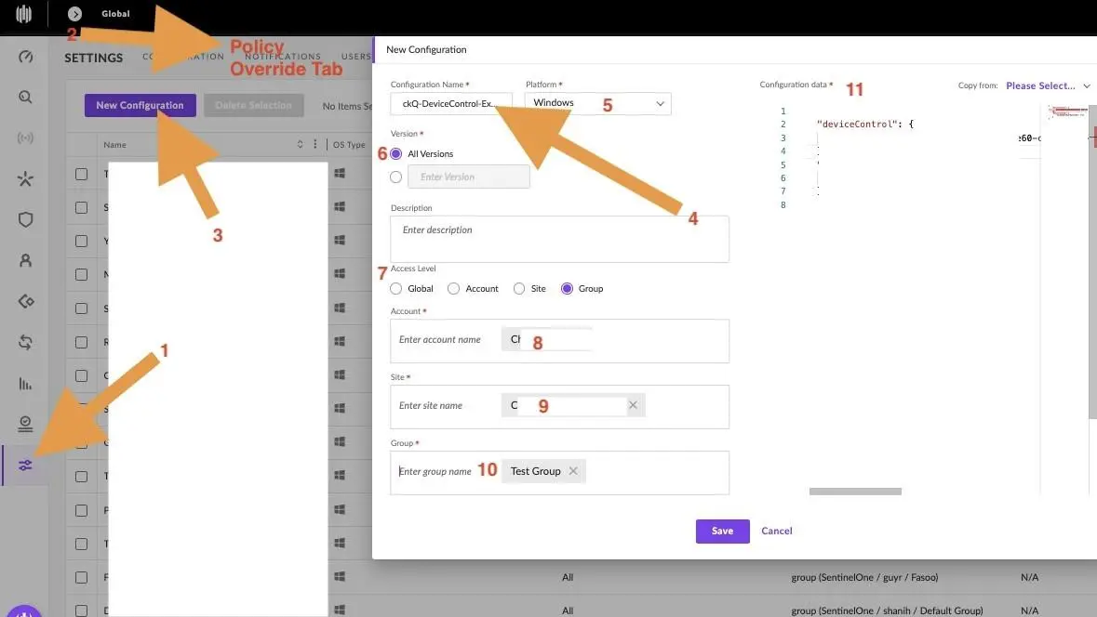Tick checkbox for shanih / Default Group row
Screen dimensions: 1097x617
pos(81,610)
